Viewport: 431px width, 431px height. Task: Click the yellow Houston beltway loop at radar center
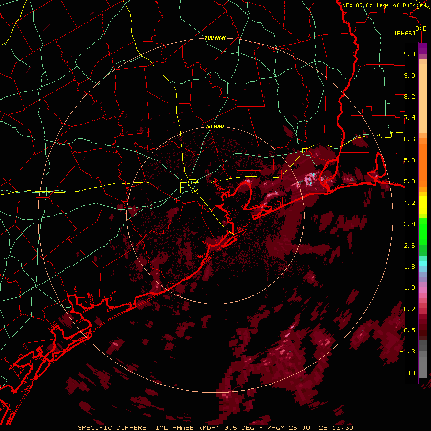(189, 186)
